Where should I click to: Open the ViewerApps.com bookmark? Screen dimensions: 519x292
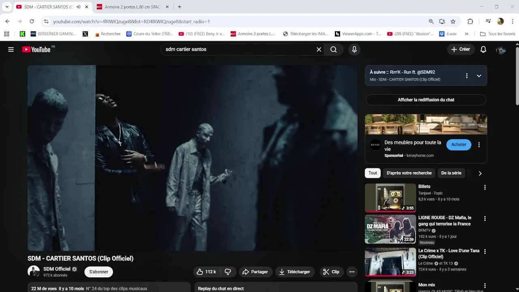tap(358, 34)
